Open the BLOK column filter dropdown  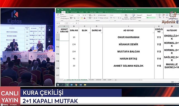click(x=89, y=33)
